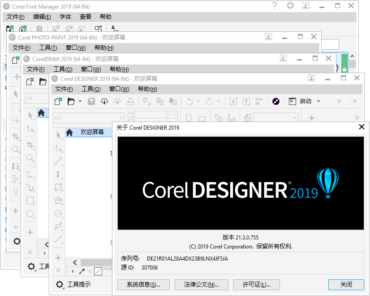This screenshot has height=296, width=370.
Task: Close About Corel DESIGNER 2019 dialog with X
Action: pos(361,127)
